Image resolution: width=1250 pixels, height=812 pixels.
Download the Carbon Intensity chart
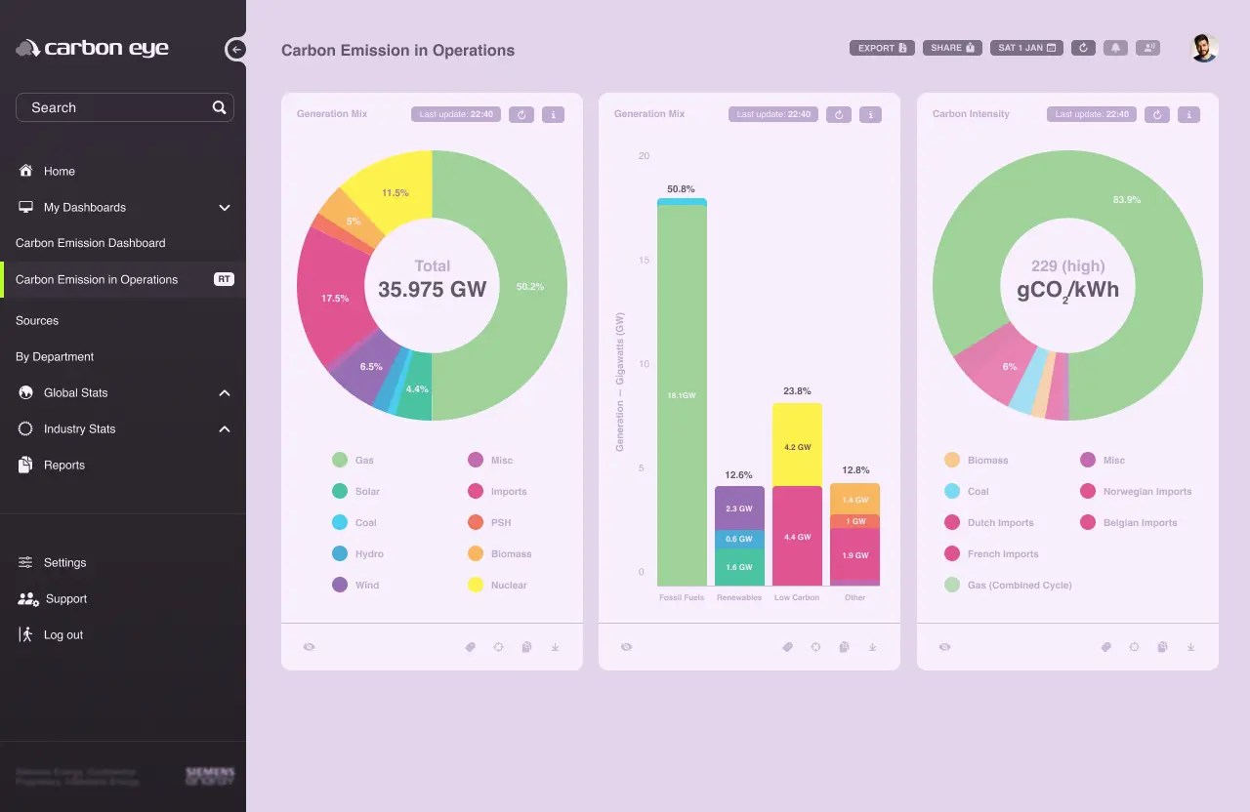pyautogui.click(x=1190, y=647)
